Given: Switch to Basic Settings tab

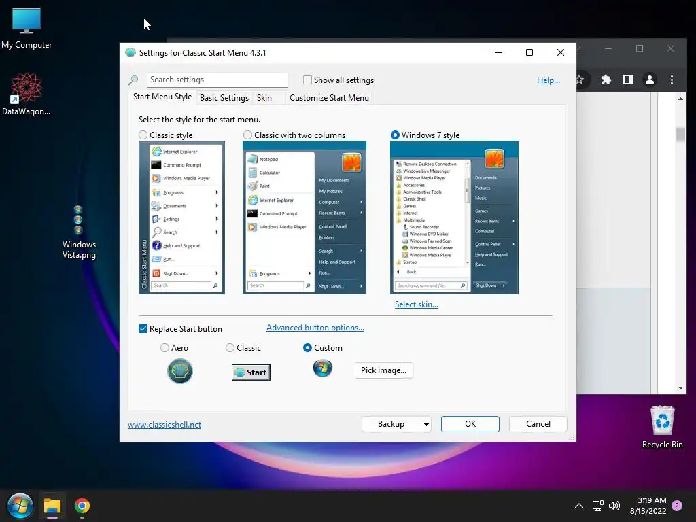Looking at the screenshot, I should [x=224, y=98].
